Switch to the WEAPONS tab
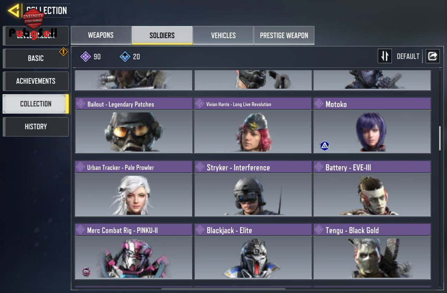This screenshot has height=293, width=447. 101,35
